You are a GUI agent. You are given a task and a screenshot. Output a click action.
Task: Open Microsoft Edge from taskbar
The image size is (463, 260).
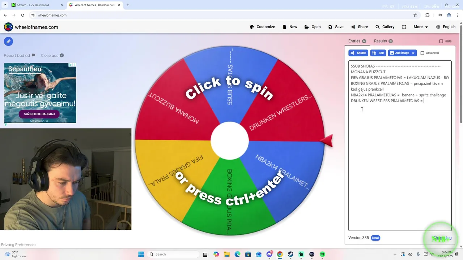237,254
